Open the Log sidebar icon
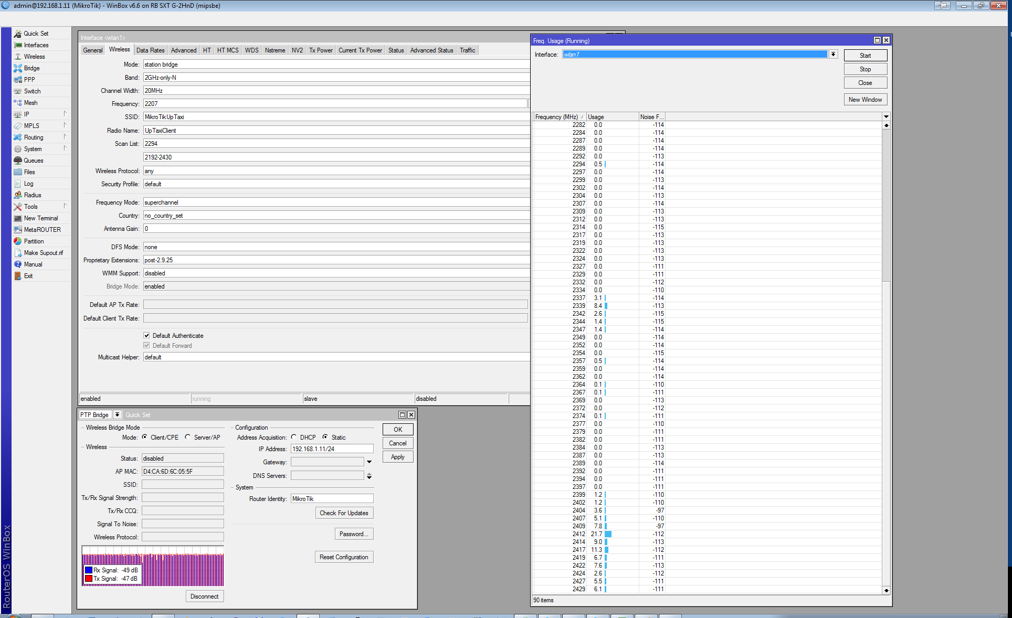 point(18,184)
